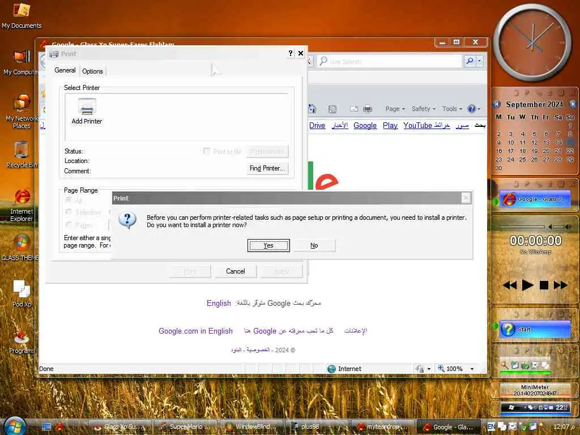Viewport: 580px width, 435px height.
Task: Expand the Safety dropdown menu
Action: tap(424, 109)
